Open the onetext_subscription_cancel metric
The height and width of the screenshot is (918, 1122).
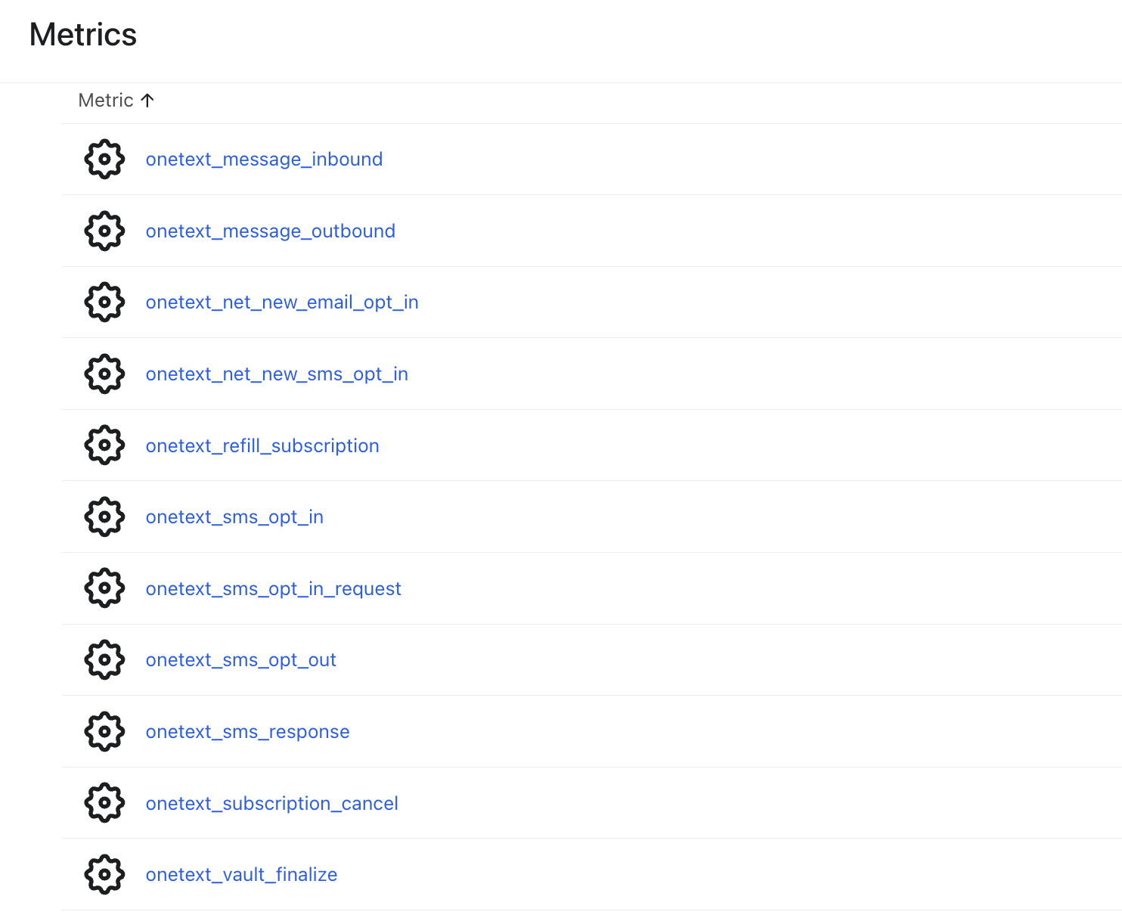(272, 802)
